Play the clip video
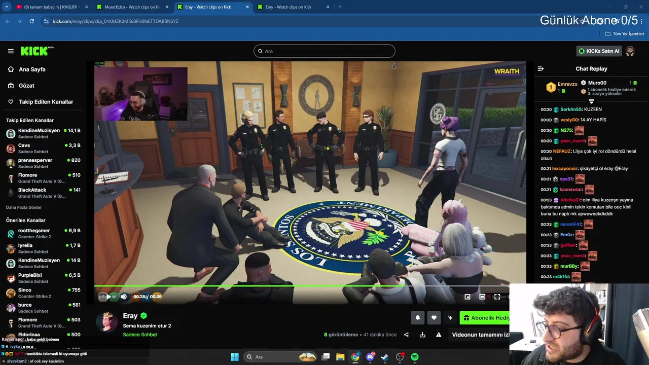This screenshot has width=649, height=365. coord(108,297)
